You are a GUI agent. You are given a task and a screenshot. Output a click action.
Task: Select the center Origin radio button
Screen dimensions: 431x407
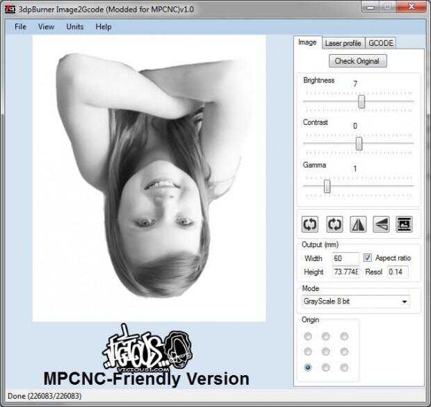pyautogui.click(x=326, y=351)
